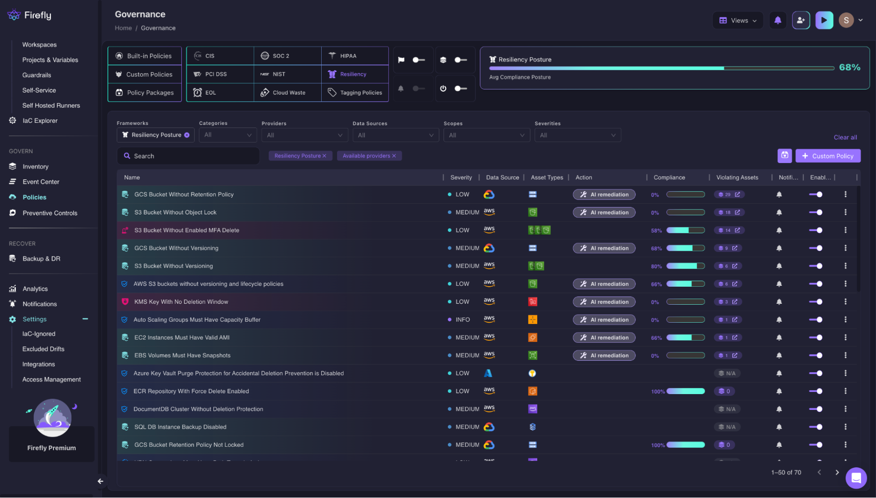This screenshot has width=876, height=498.
Task: Click the purple save icon next to Custom Policy
Action: coord(784,156)
